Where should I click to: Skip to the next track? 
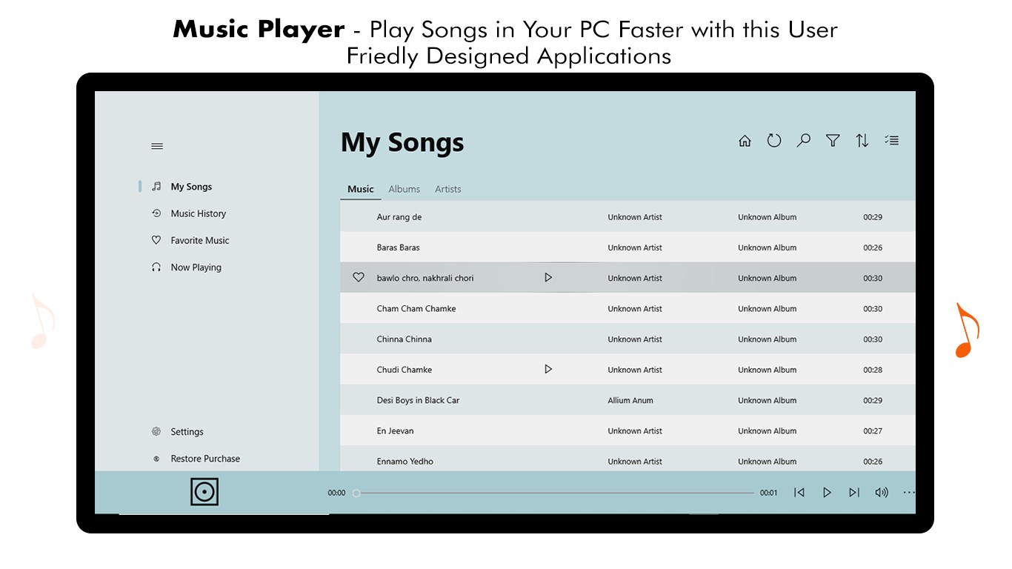[x=854, y=493]
